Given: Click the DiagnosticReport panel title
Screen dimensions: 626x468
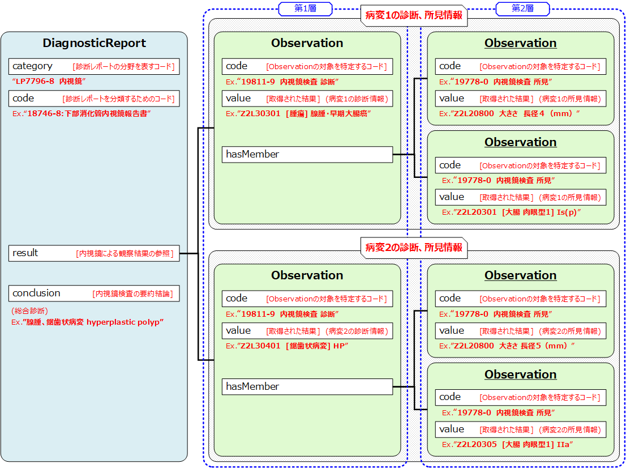Looking at the screenshot, I should tap(93, 43).
